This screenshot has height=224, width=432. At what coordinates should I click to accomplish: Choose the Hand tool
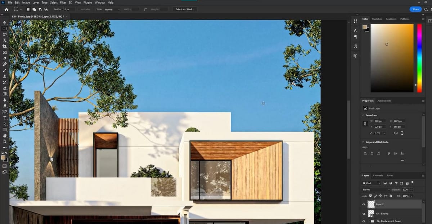[5, 136]
